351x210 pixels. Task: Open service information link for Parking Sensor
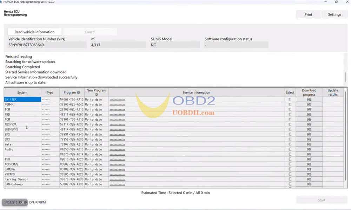pyautogui.click(x=117, y=179)
